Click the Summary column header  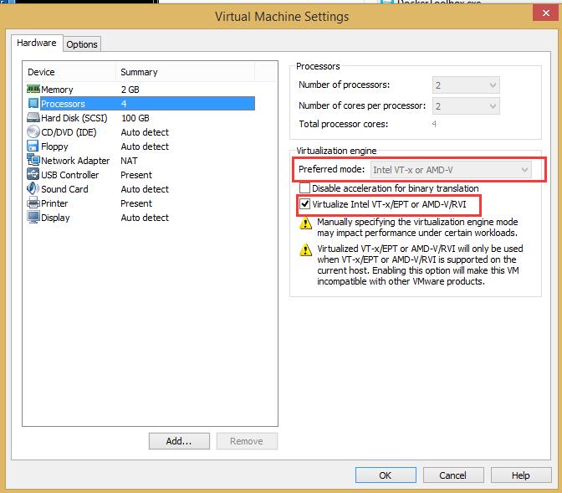pos(186,72)
